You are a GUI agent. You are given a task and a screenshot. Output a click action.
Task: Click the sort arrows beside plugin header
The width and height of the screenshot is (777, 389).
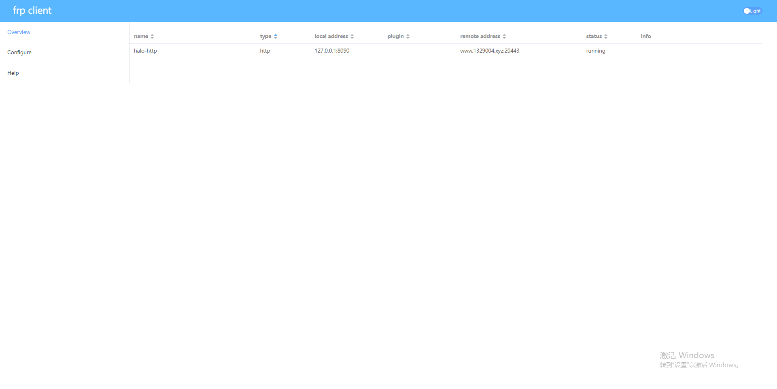coord(408,36)
